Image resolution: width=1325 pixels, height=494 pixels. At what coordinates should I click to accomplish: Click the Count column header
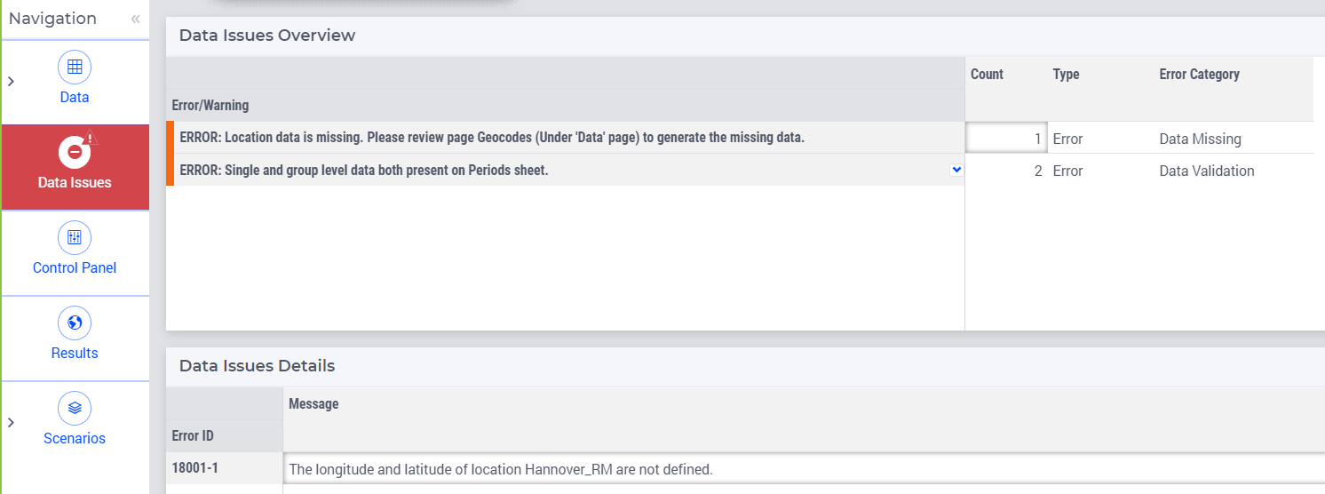987,75
